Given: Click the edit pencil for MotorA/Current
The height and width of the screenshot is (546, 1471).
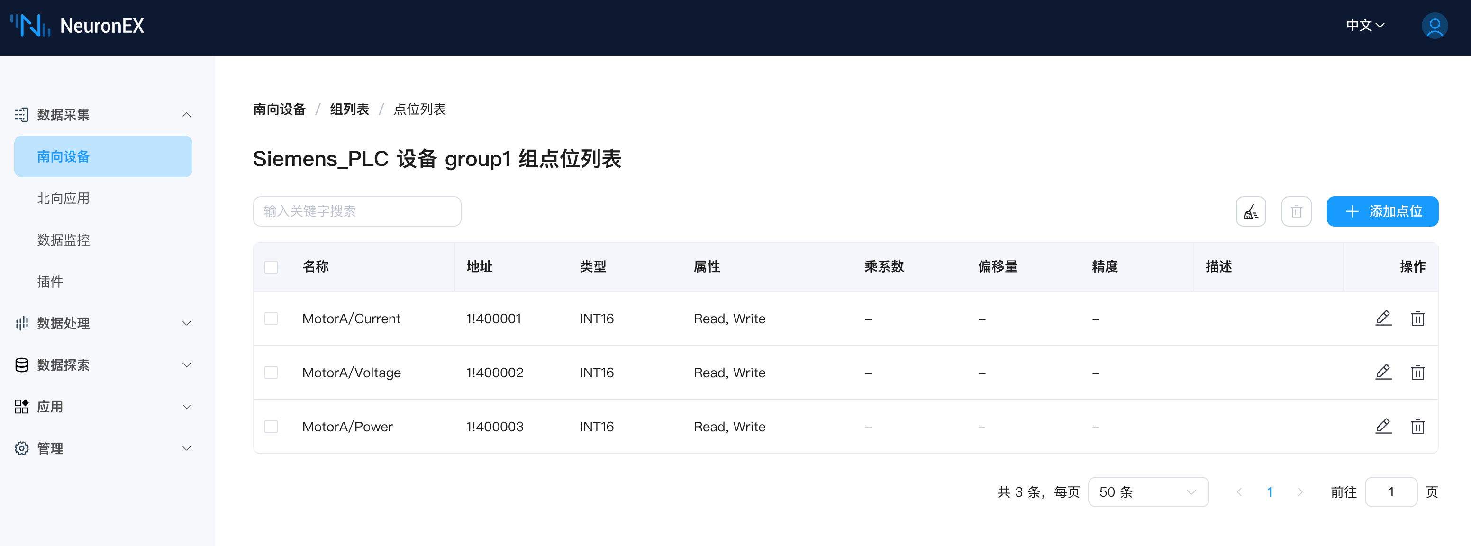Looking at the screenshot, I should pyautogui.click(x=1382, y=318).
